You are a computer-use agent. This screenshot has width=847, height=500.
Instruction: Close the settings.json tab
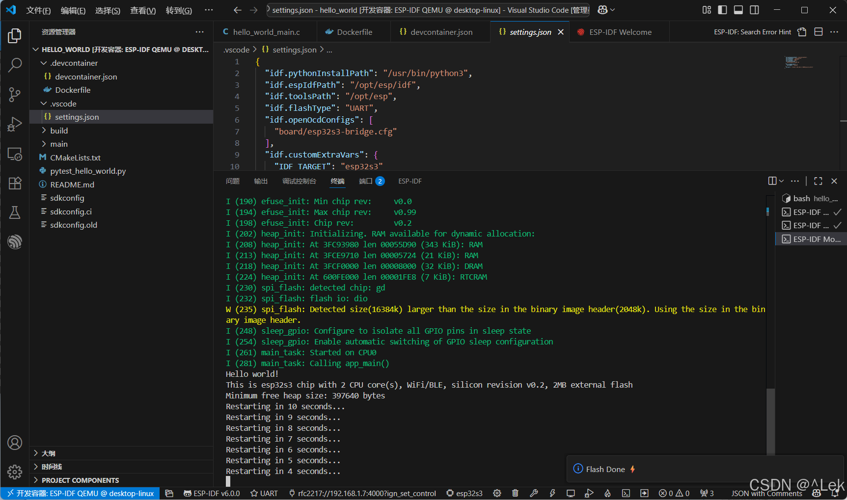561,32
